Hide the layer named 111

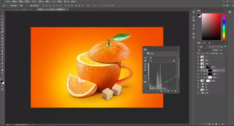(198, 57)
